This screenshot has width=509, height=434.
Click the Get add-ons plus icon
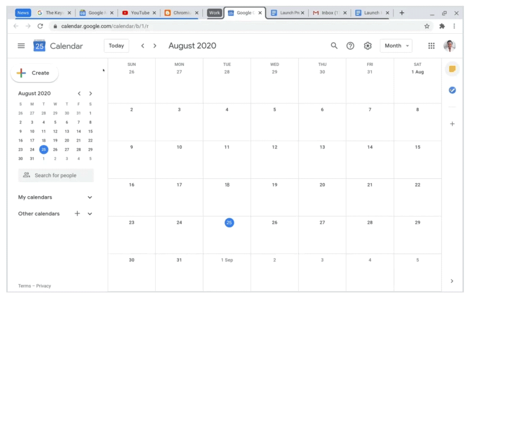(x=452, y=124)
